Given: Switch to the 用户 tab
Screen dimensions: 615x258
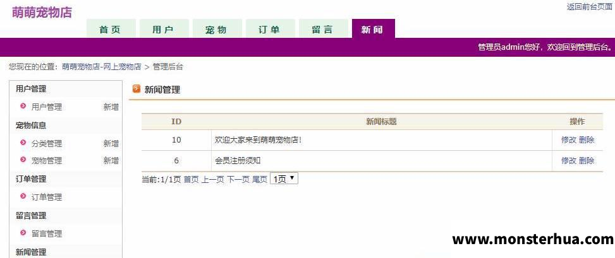Looking at the screenshot, I should (164, 29).
